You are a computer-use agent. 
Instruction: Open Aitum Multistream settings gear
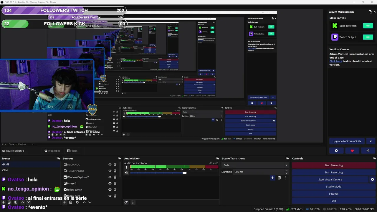point(336,150)
